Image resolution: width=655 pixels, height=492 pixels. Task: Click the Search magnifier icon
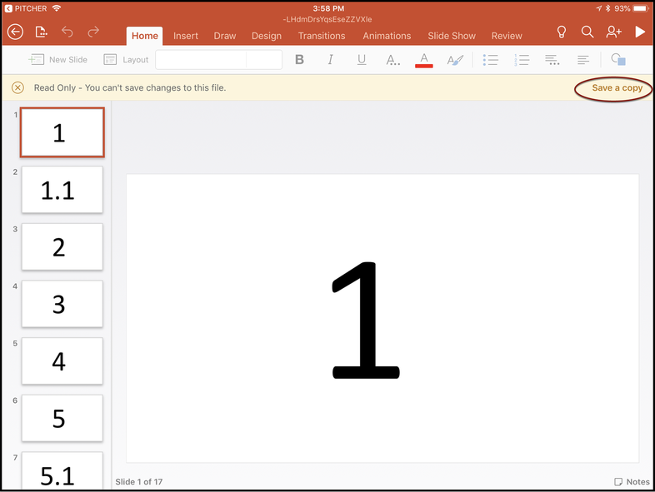587,32
